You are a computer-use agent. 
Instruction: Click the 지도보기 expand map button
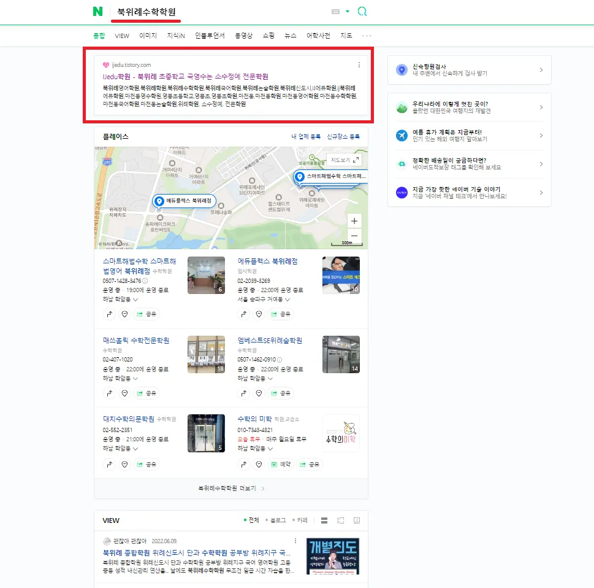coord(345,160)
